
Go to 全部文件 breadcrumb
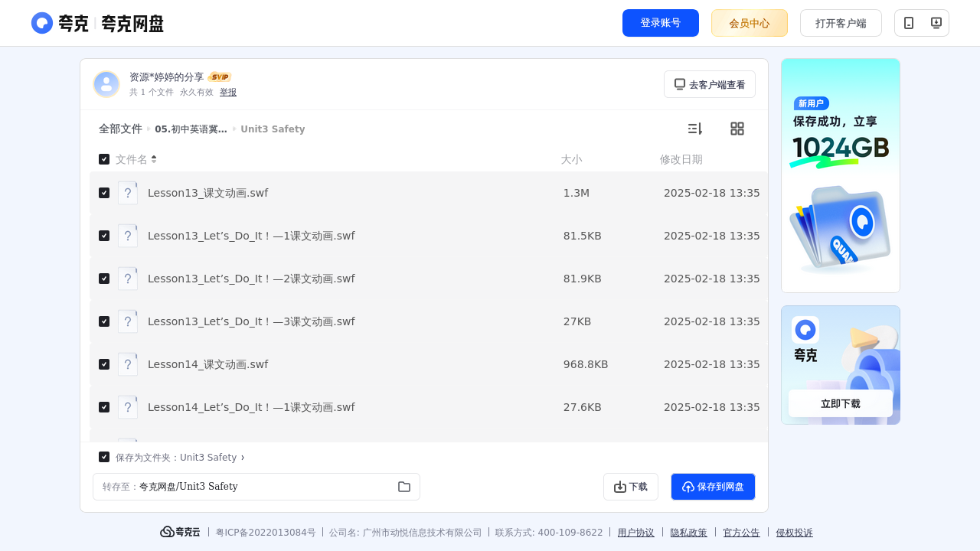[x=120, y=129]
